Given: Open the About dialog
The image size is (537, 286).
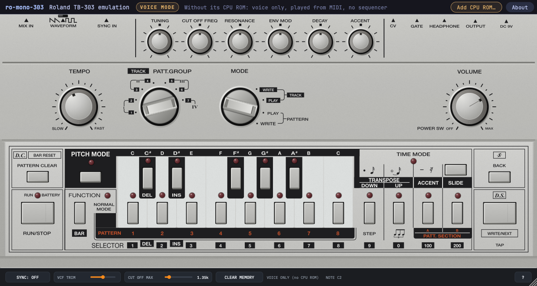Looking at the screenshot, I should pos(520,7).
